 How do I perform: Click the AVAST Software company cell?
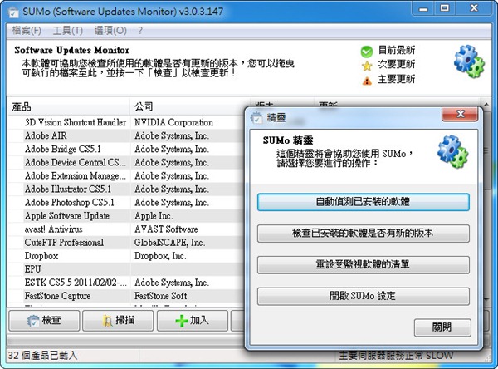(166, 229)
